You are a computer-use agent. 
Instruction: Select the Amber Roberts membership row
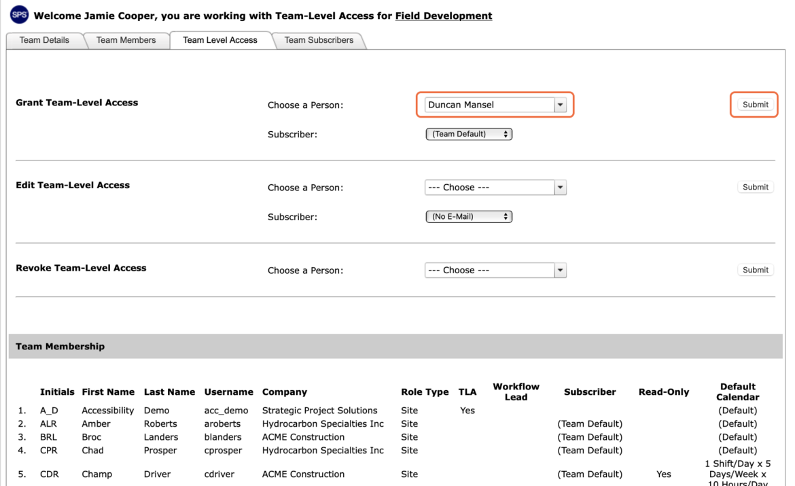395,423
